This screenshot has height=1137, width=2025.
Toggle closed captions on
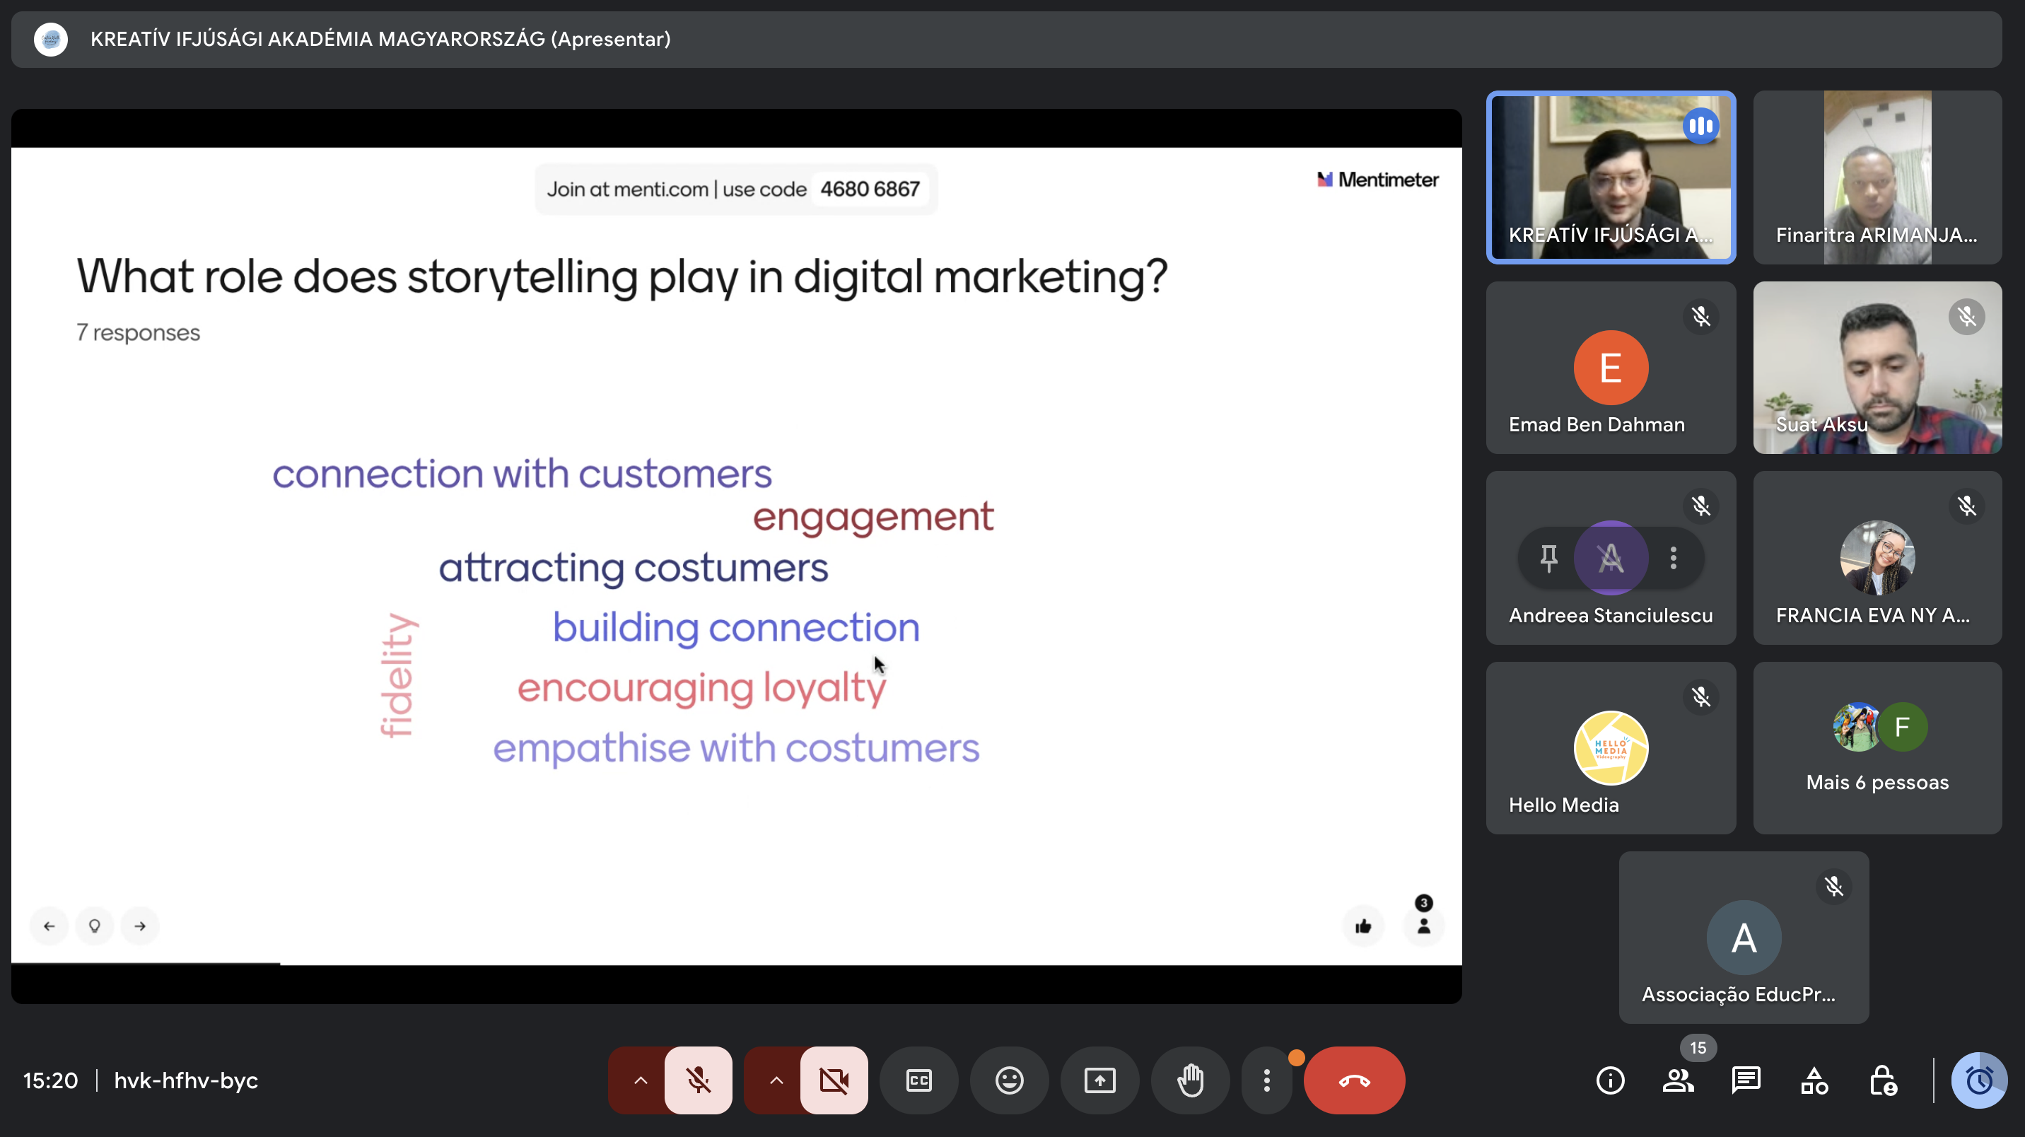[918, 1080]
